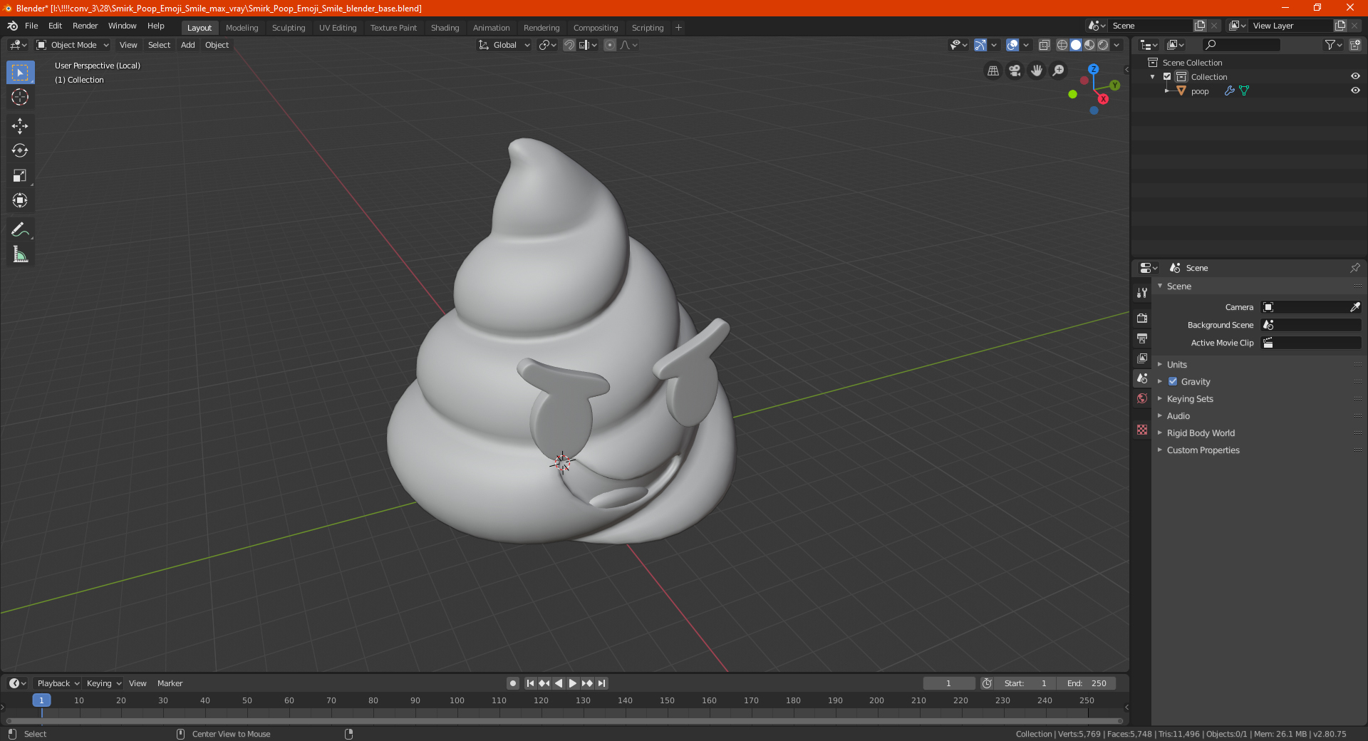Screen dimensions: 1368x741
Task: Switch to the Modeling workspace tab
Action: pos(242,28)
